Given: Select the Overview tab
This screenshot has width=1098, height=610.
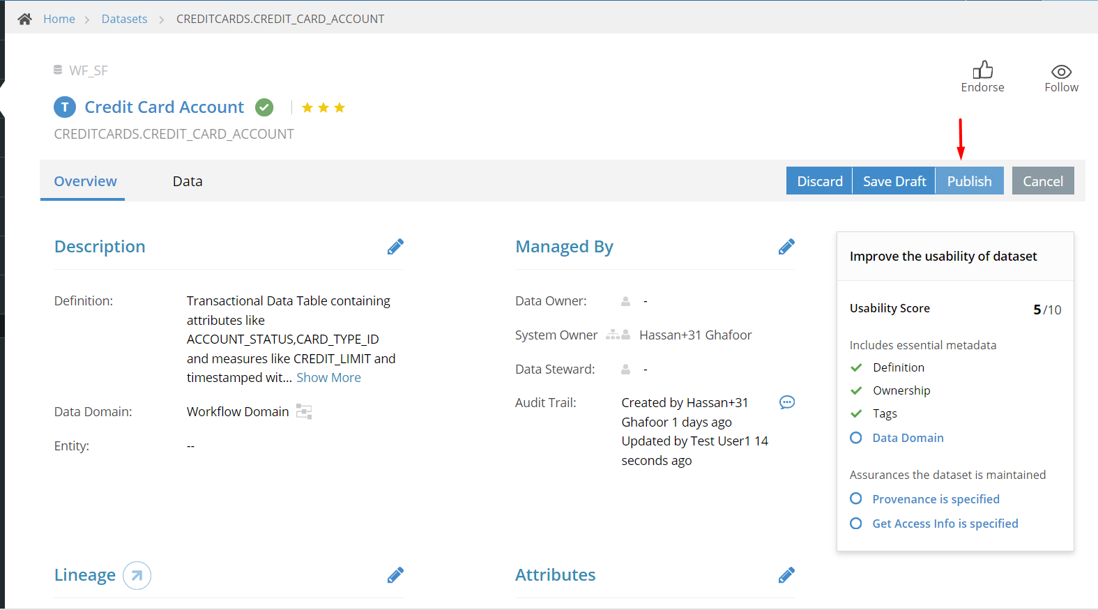Looking at the screenshot, I should pos(85,181).
